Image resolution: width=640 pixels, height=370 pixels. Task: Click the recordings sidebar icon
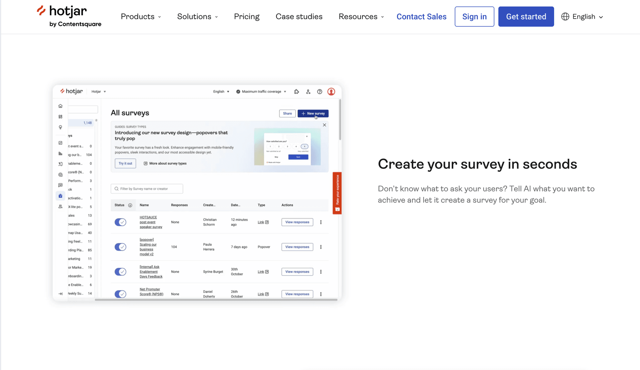60,164
